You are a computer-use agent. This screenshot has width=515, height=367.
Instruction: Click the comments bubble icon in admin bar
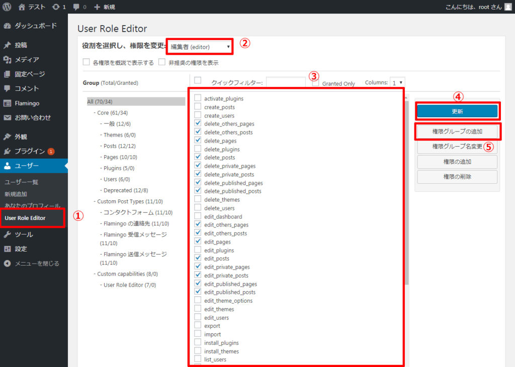click(76, 7)
